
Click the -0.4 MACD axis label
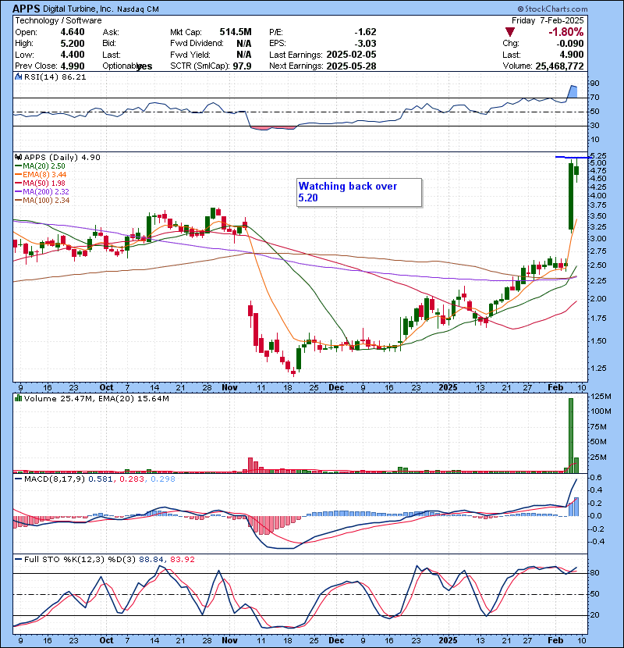coord(597,541)
